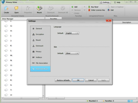Click the Create encrypted volume icon
Image resolution: width=138 pixels, height=103 pixels.
click(x=6, y=8)
